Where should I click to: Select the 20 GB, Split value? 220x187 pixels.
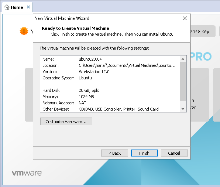pyautogui.click(x=89, y=90)
